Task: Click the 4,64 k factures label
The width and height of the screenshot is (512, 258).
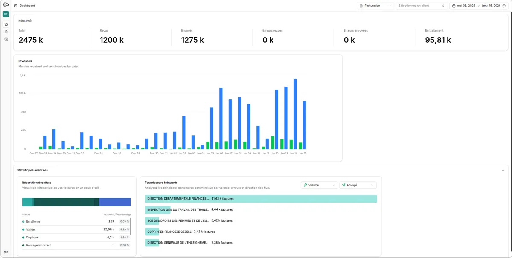Action: point(221,210)
